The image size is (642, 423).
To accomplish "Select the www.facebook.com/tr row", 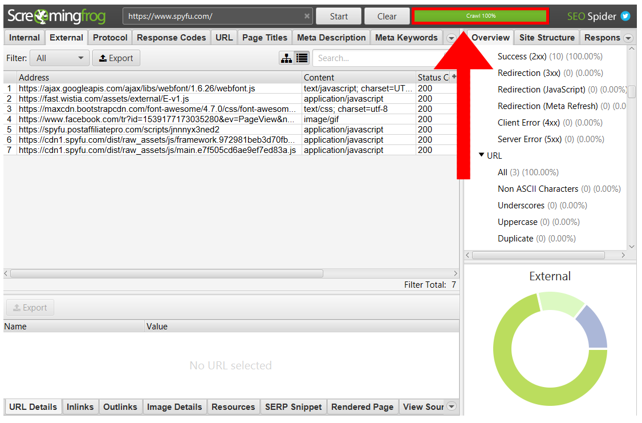I will [230, 119].
